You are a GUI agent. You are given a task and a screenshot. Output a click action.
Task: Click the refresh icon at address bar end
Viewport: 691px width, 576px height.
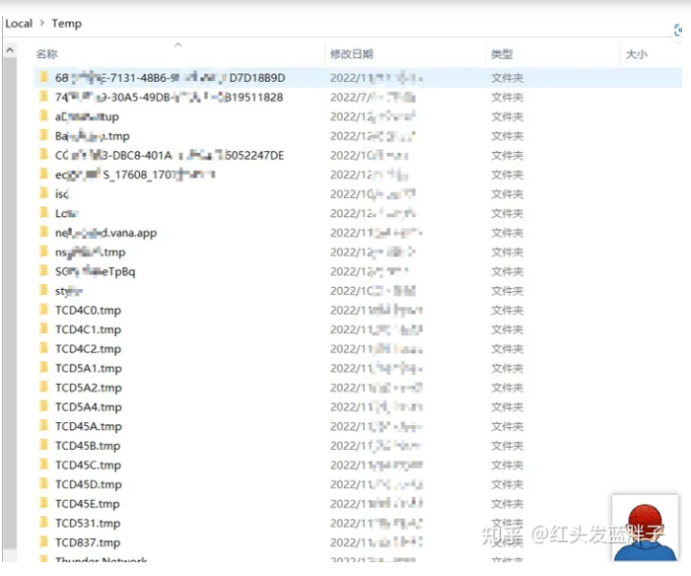679,31
